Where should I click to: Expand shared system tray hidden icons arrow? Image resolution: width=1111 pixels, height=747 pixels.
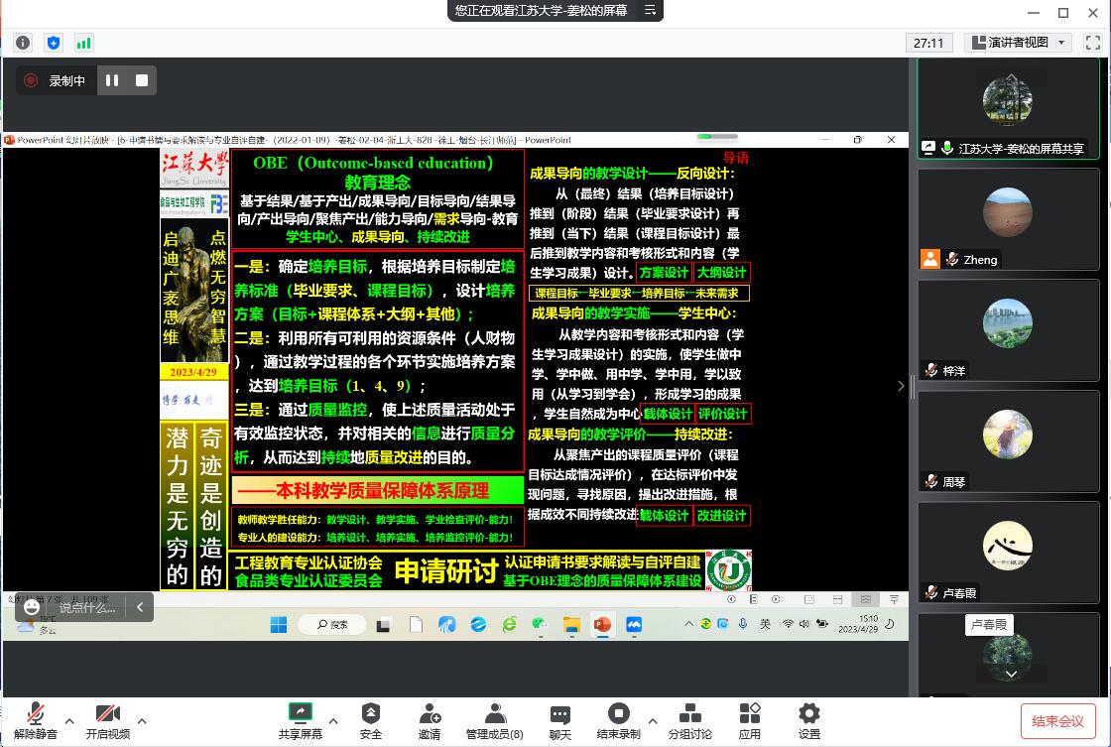[x=688, y=624]
